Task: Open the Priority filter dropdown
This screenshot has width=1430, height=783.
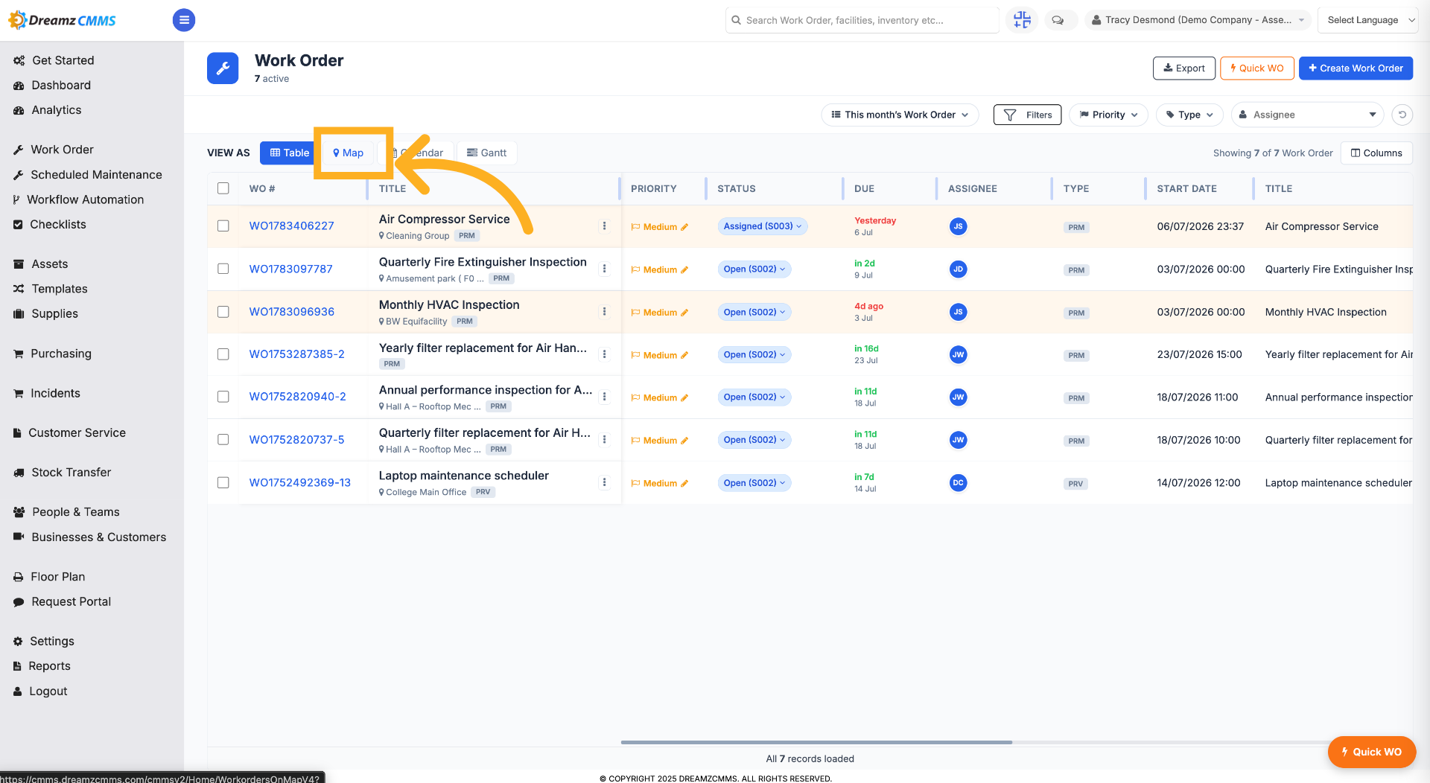Action: click(x=1108, y=115)
